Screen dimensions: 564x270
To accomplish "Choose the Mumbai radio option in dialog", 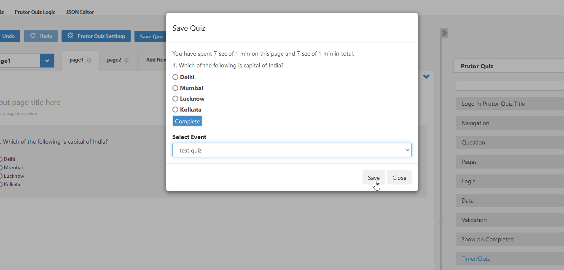I will [x=175, y=88].
